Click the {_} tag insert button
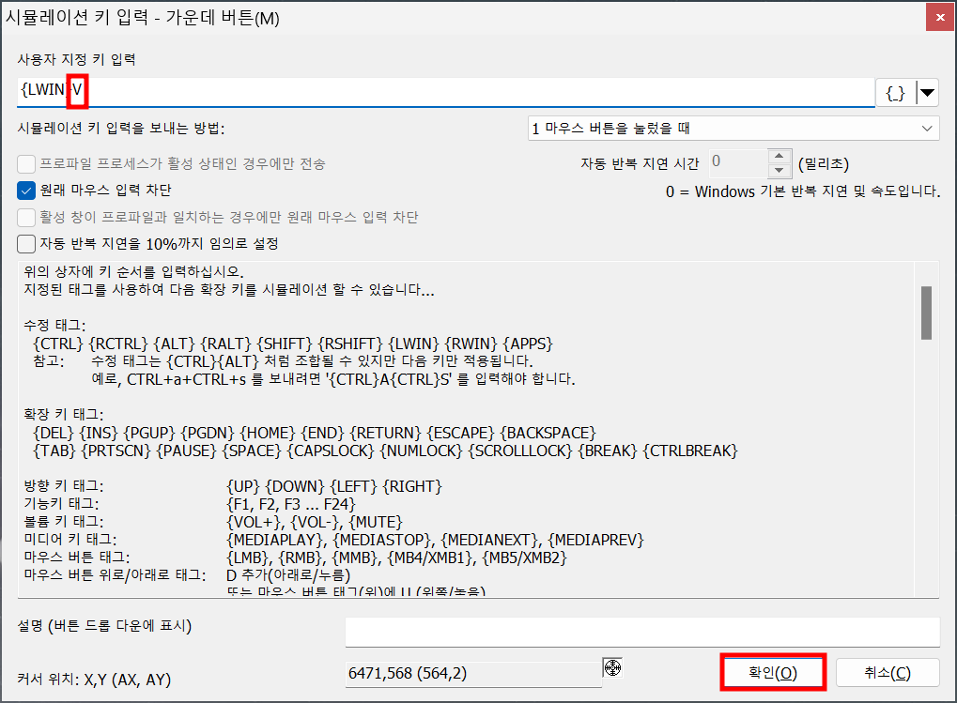The image size is (957, 703). [894, 92]
